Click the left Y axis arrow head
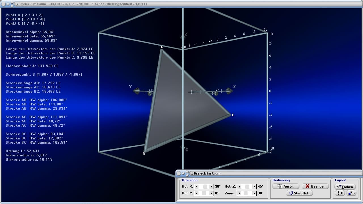This screenshot has width=363, height=204. pos(136,91)
